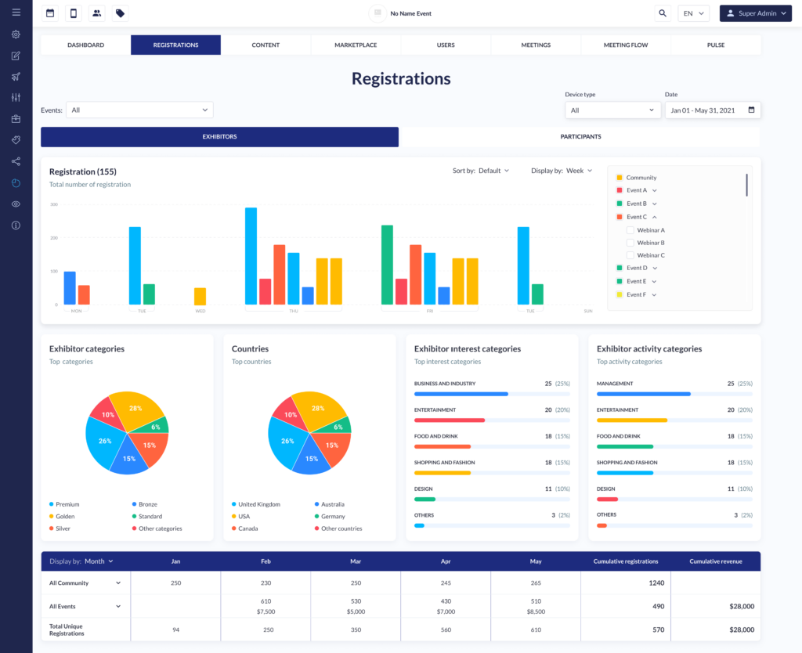Click the eye preview icon in sidebar

coord(16,204)
